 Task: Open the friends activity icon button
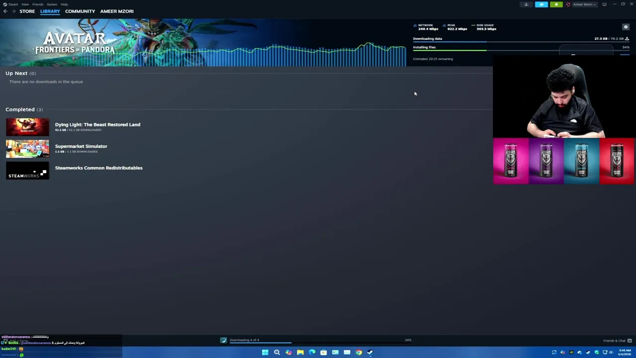[526, 4]
